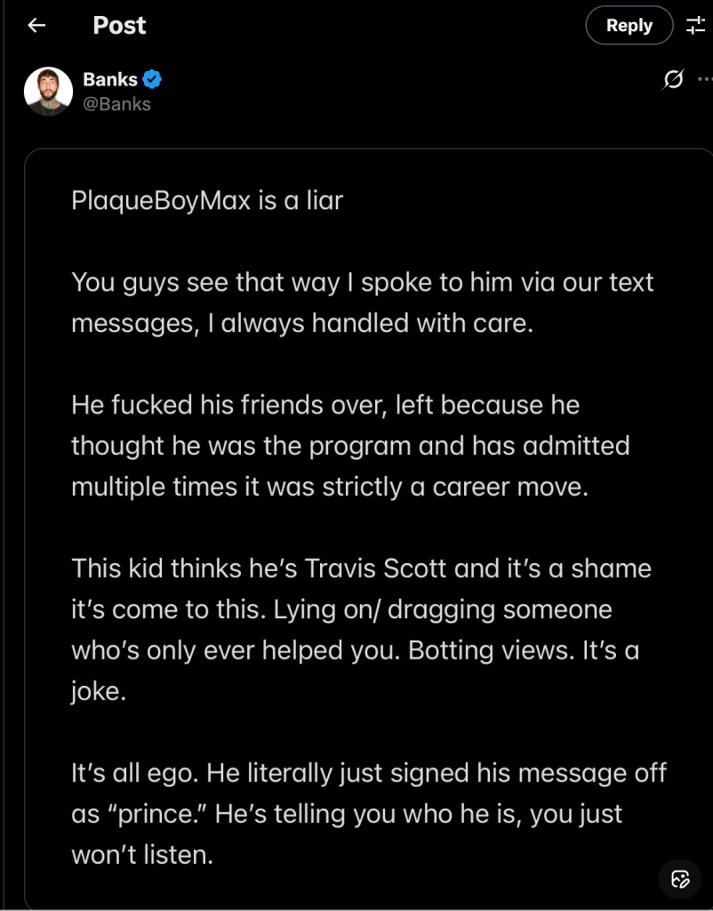Click the blue verified badge

[x=152, y=80]
